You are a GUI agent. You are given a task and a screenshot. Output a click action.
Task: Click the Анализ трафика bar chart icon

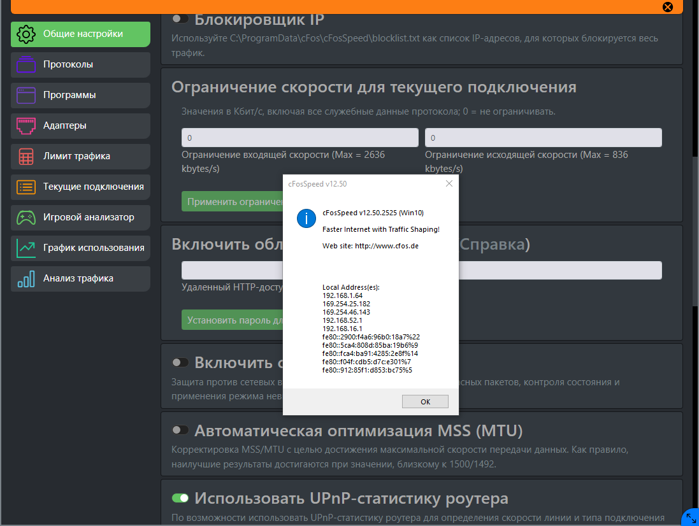[x=26, y=279]
